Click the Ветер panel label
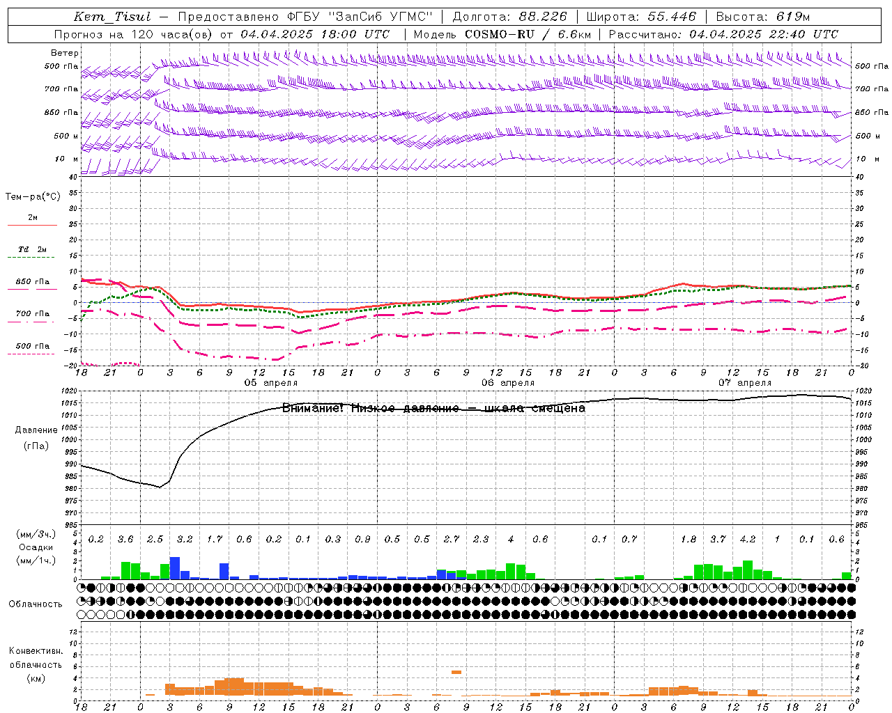 coord(65,53)
